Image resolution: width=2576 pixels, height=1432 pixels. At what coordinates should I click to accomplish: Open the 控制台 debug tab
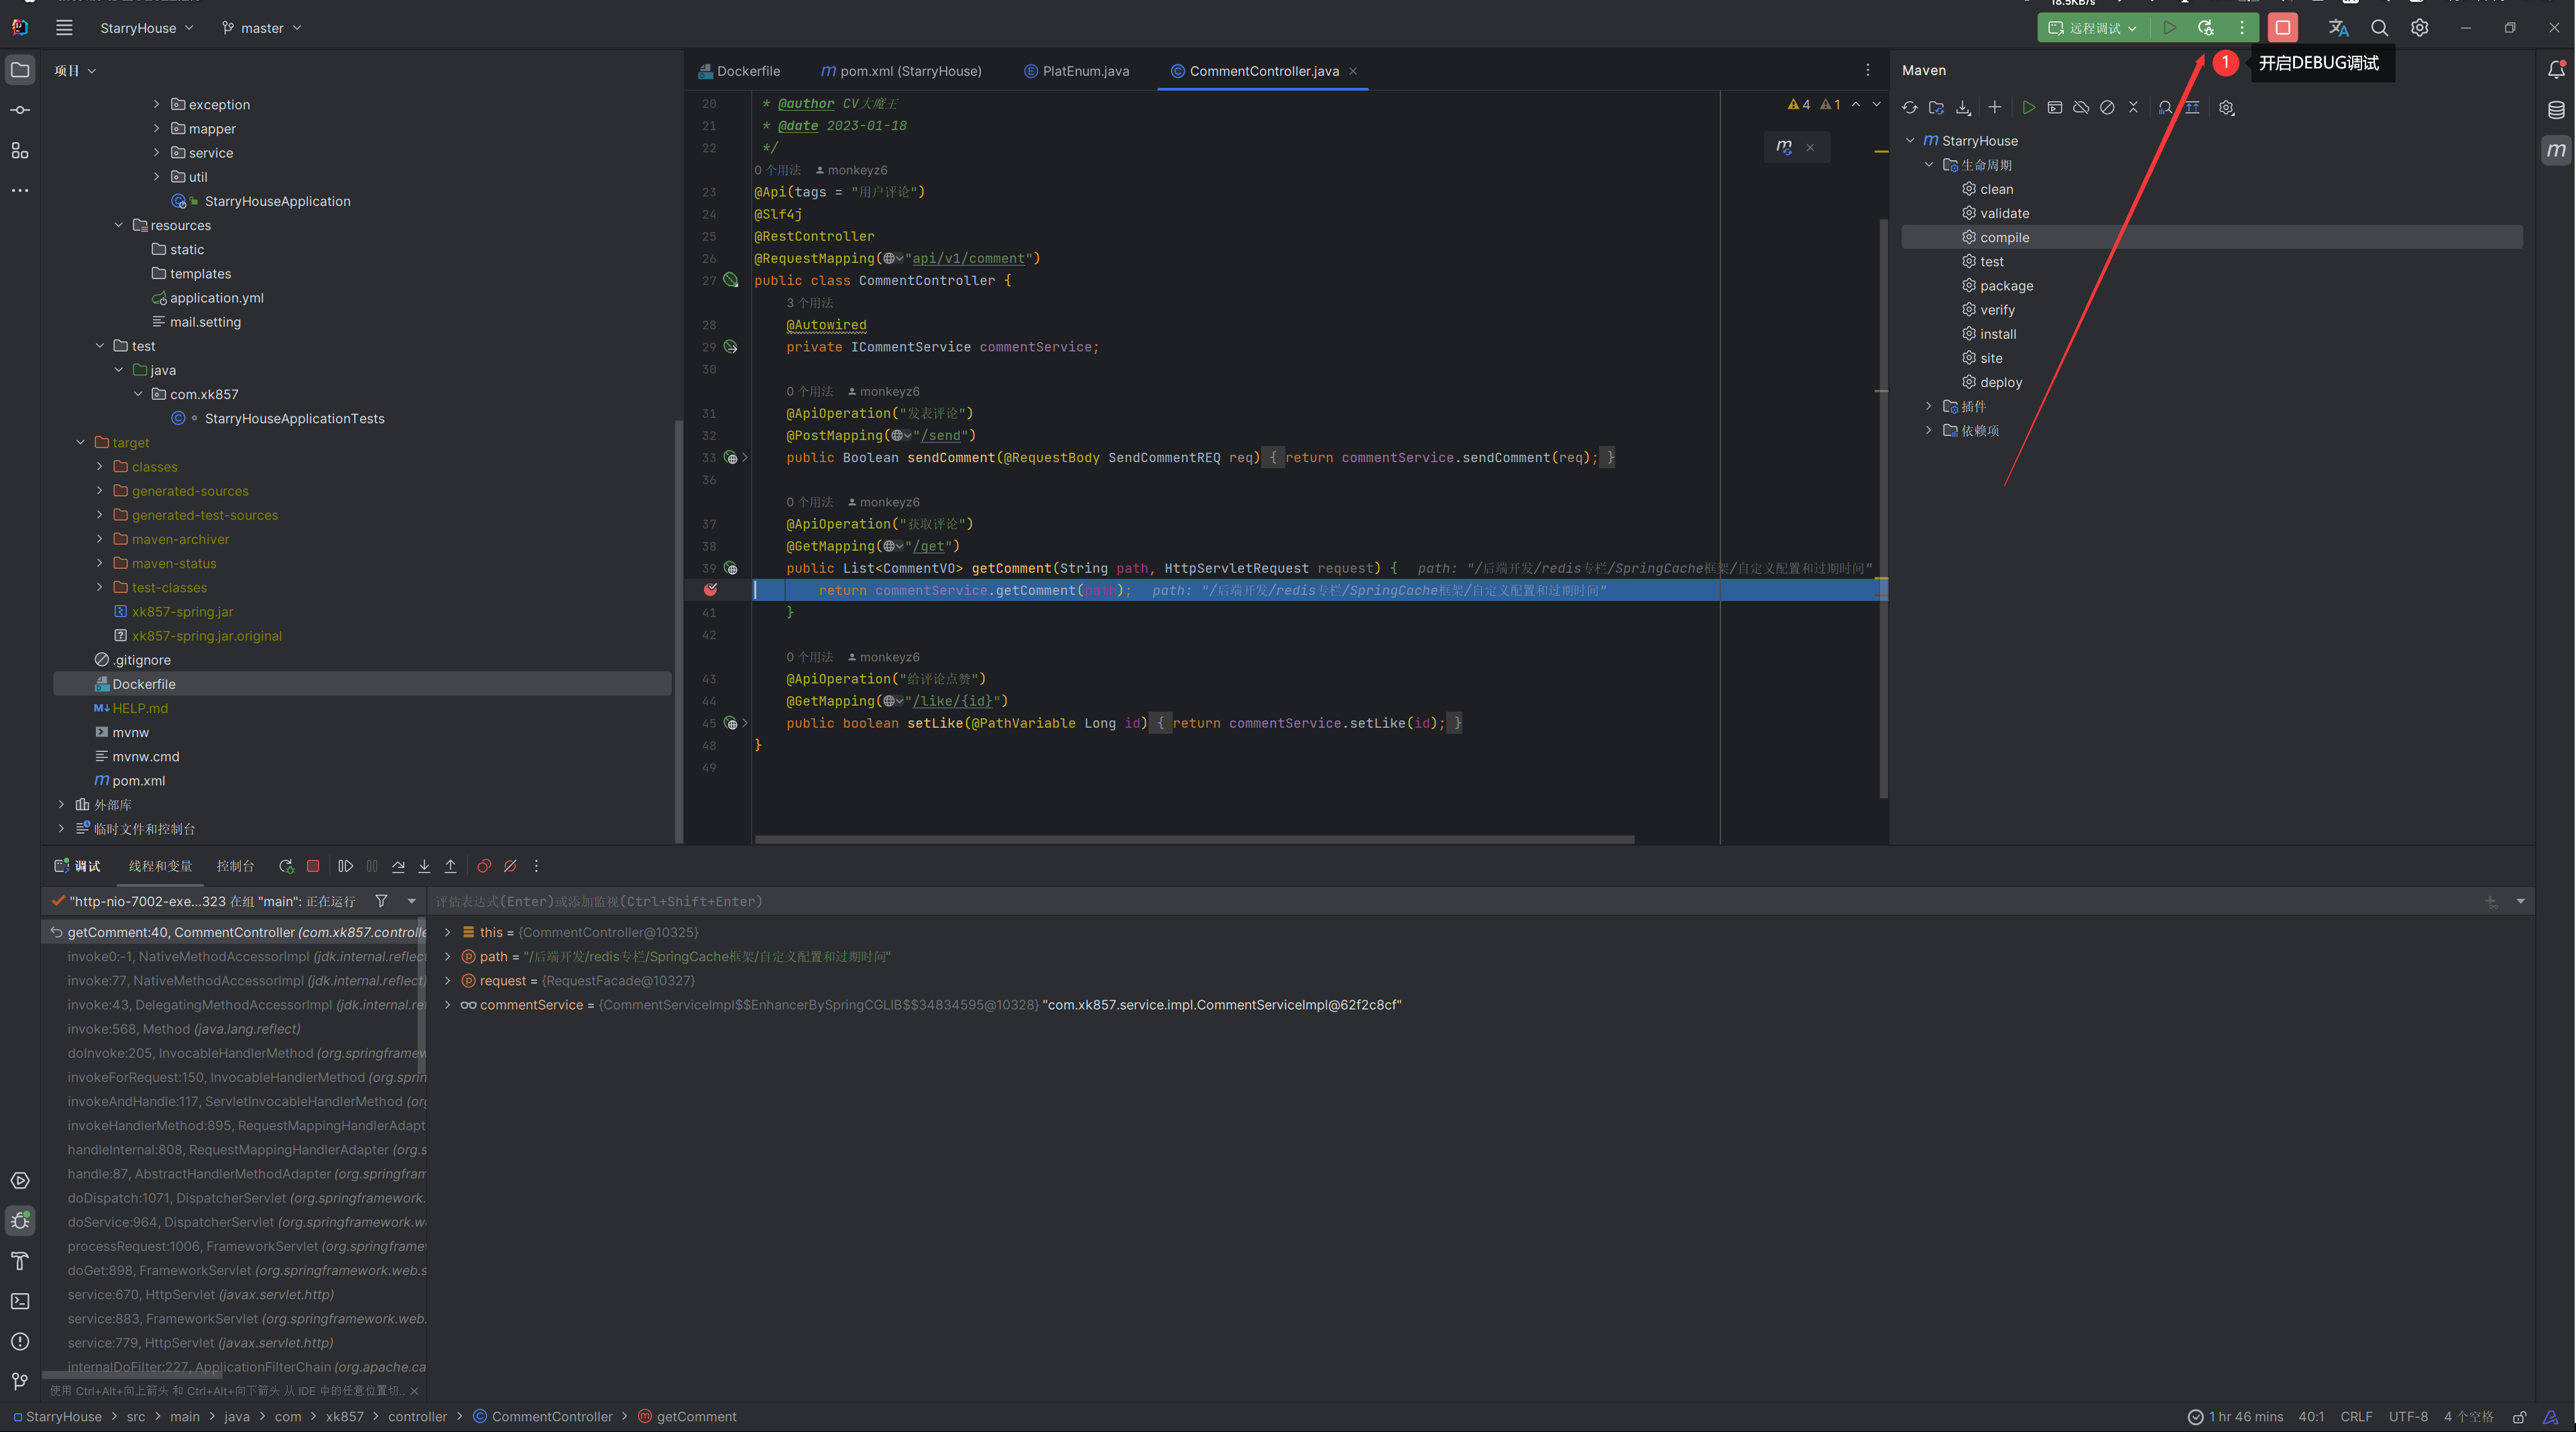[x=235, y=867]
